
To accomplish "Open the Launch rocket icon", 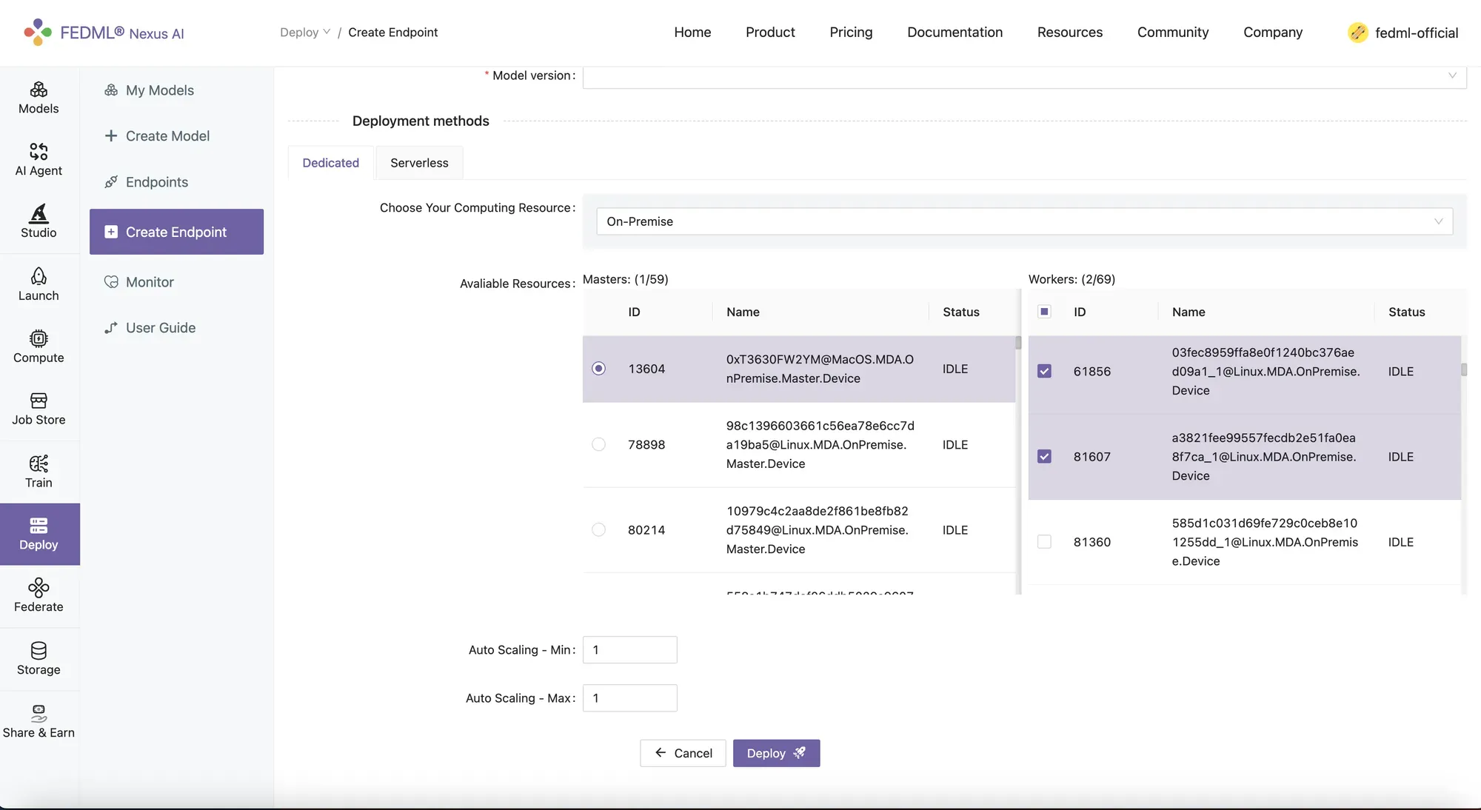I will tap(39, 284).
